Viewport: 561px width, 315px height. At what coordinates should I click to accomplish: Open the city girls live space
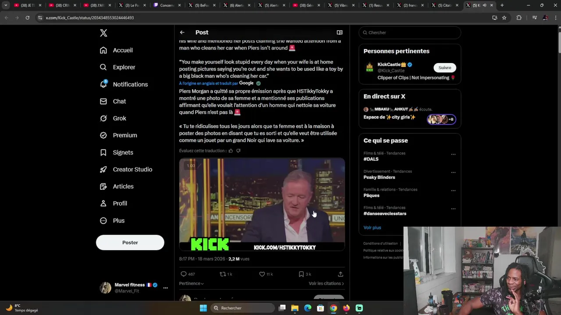coord(410,115)
